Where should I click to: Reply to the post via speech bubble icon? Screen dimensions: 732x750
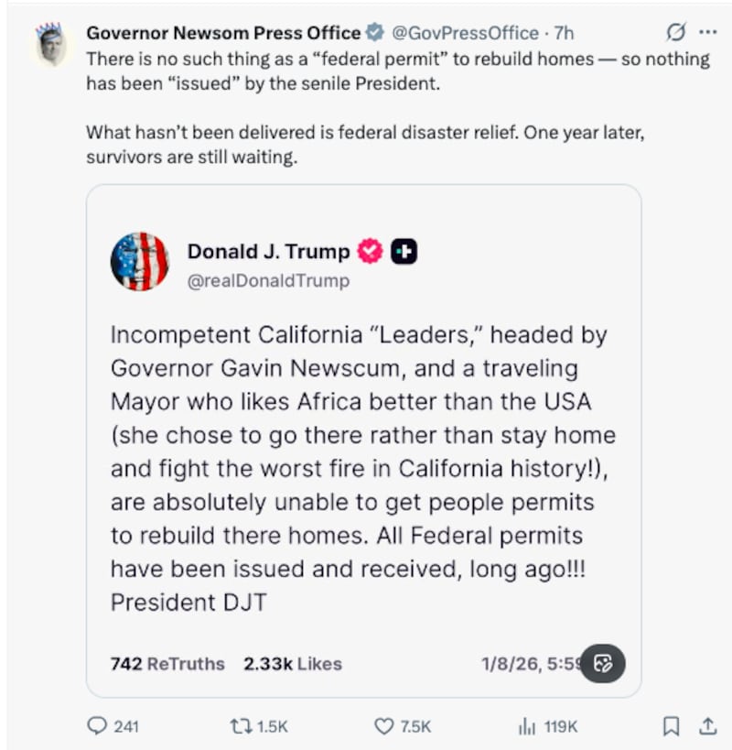point(98,726)
